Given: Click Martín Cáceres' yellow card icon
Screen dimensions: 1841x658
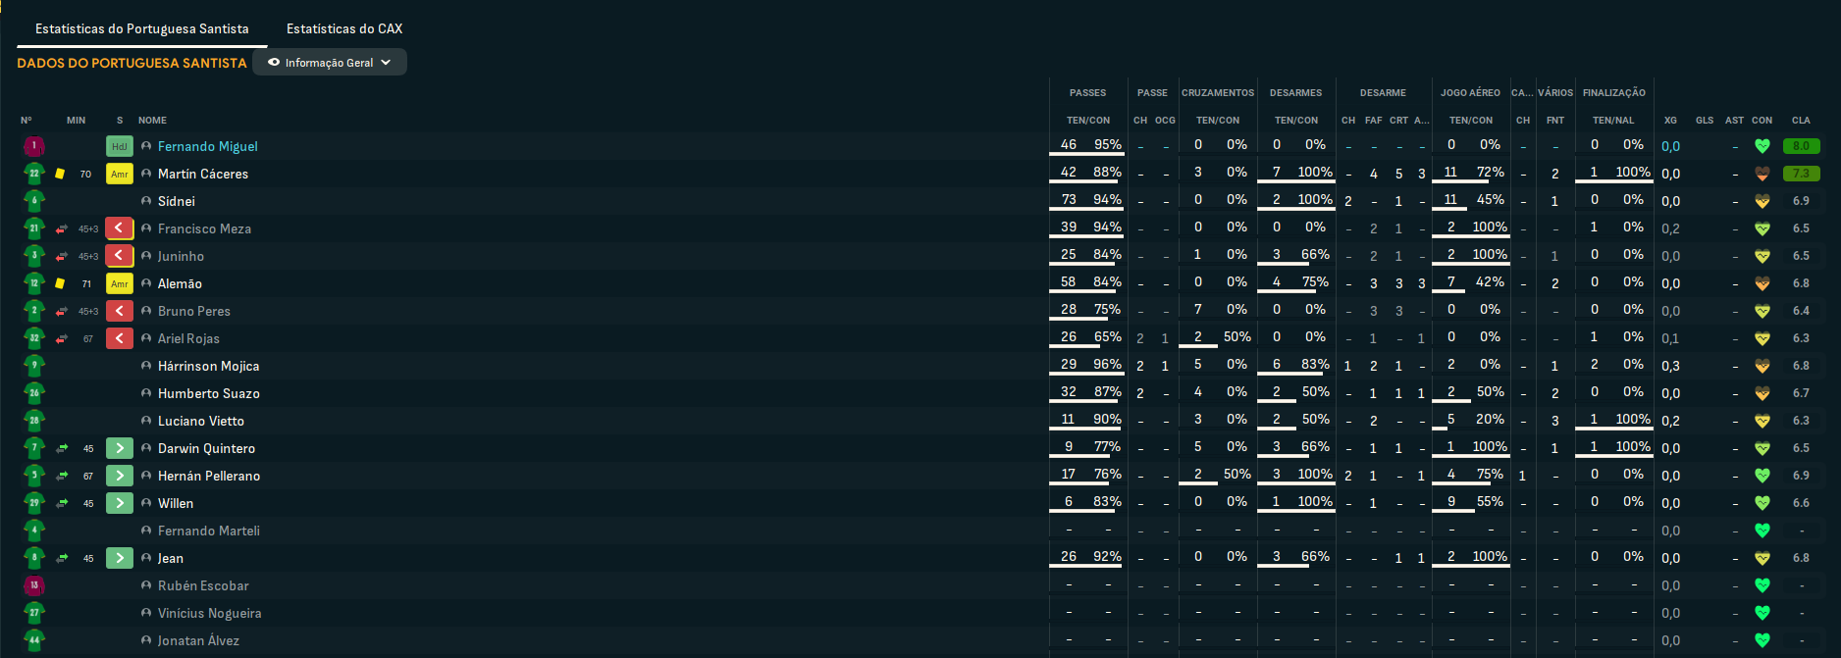Looking at the screenshot, I should coord(60,174).
